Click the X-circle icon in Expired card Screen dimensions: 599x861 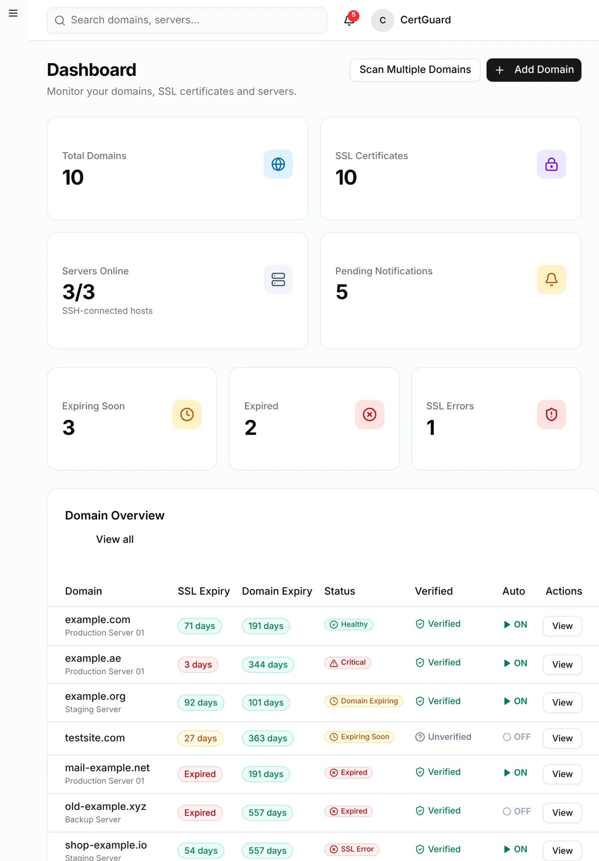pos(370,414)
